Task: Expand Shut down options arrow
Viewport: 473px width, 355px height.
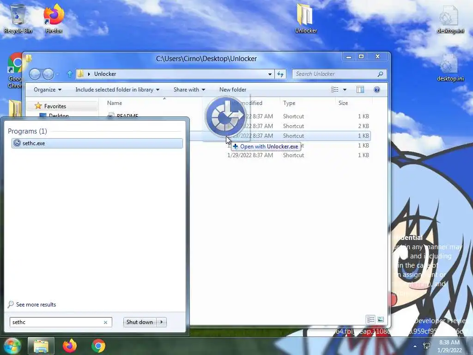Action: point(162,322)
